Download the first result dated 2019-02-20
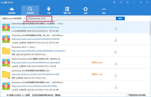Image resolution: width=151 pixels, height=97 pixels. pos(116,28)
